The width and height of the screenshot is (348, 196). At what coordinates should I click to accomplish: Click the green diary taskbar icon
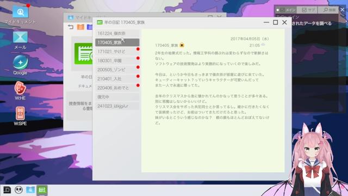click(42, 190)
